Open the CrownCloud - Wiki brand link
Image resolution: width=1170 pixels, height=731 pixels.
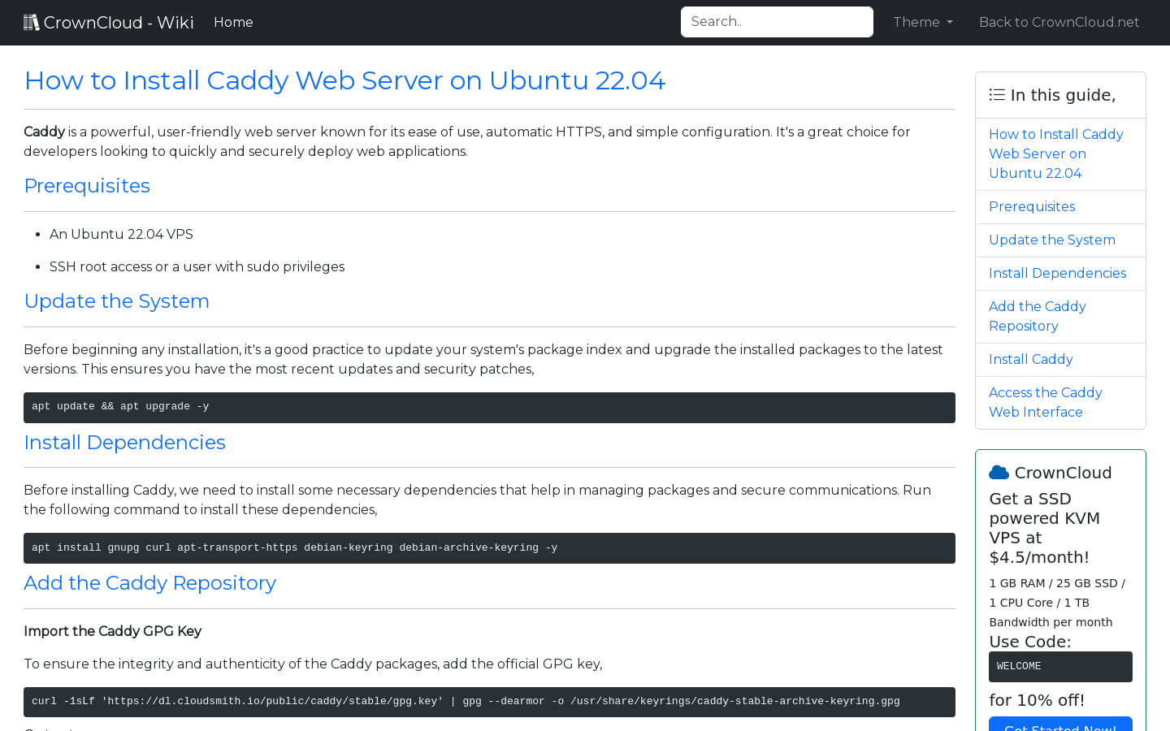109,22
